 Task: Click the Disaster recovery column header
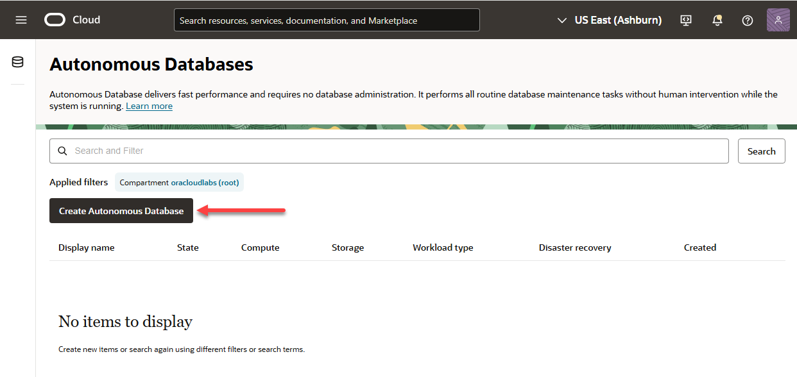(575, 247)
